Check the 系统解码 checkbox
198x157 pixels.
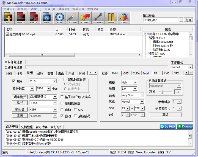click(x=75, y=116)
